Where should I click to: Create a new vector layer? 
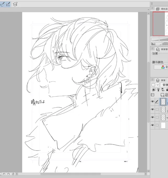pos(167,95)
